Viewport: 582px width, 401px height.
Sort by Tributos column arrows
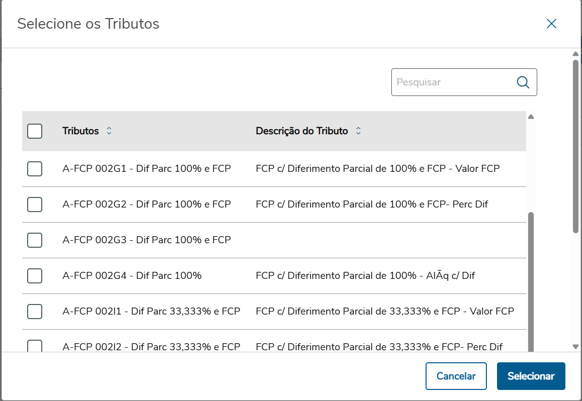109,131
